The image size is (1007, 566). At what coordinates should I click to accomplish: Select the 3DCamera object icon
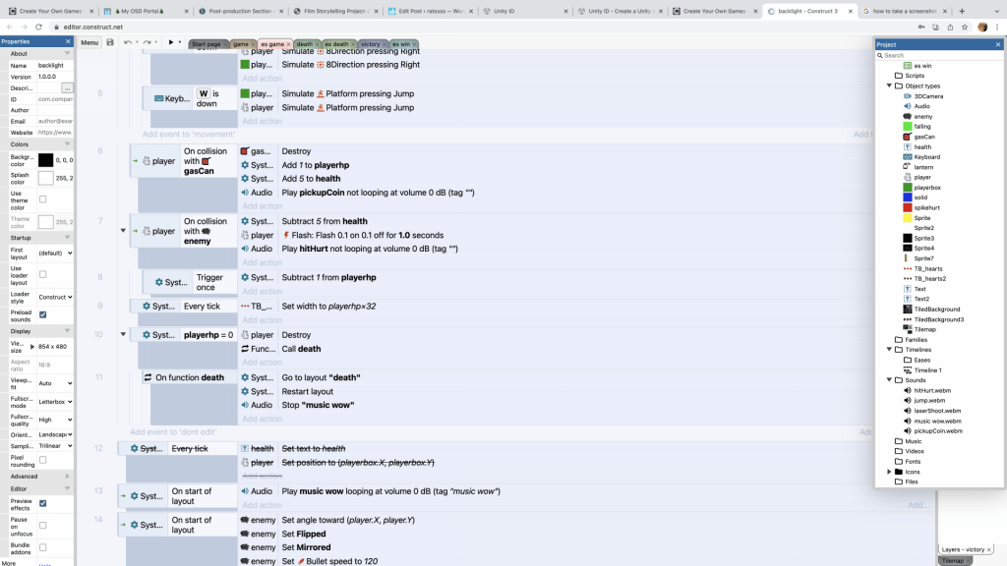point(908,96)
